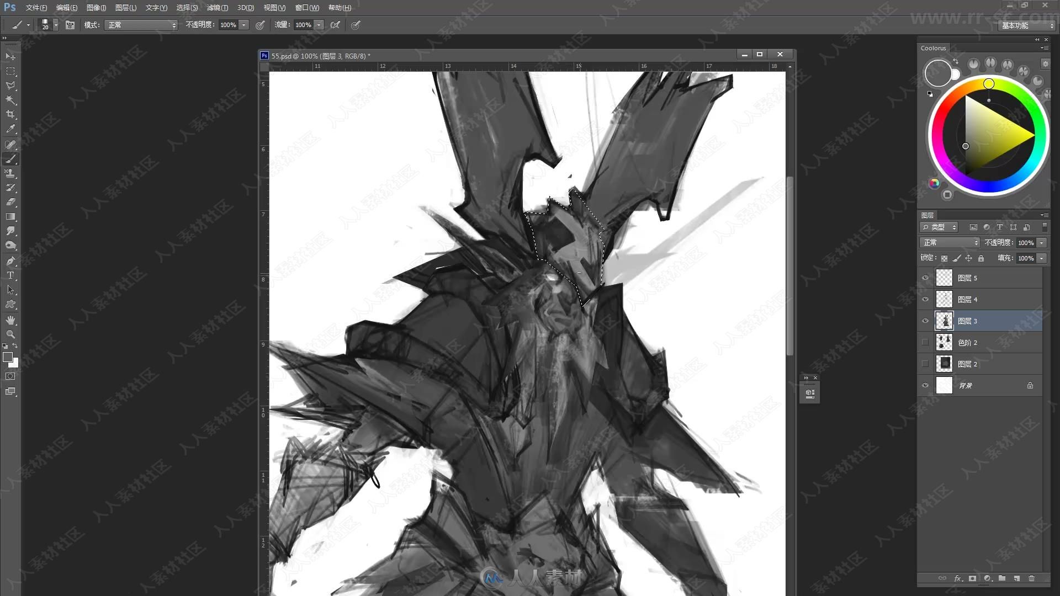Open workspace dropdown 基本功能
1060x596 pixels.
coord(1027,25)
